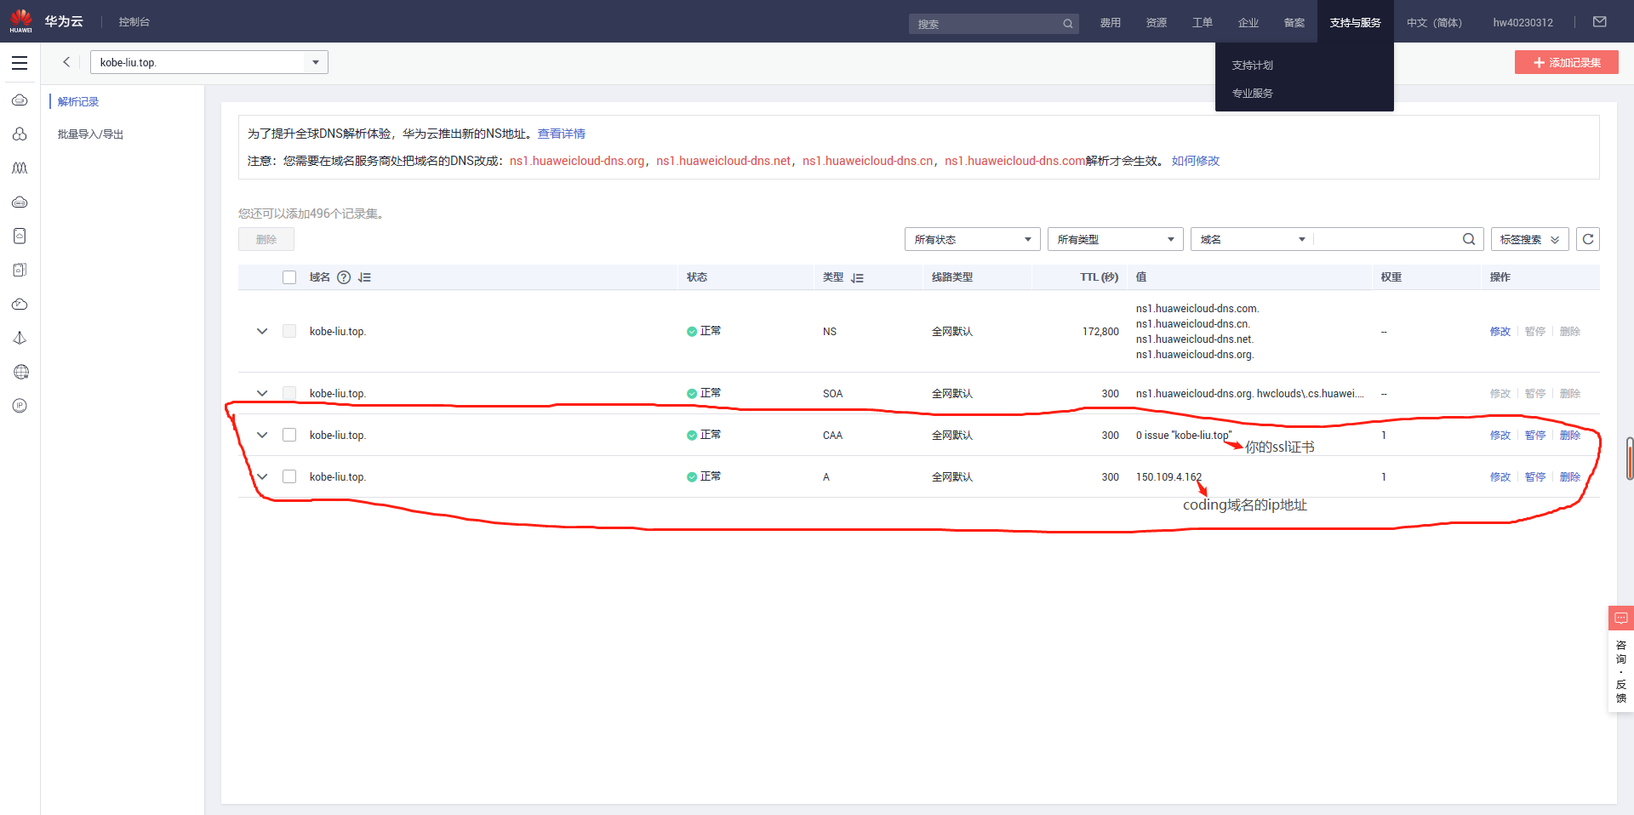Select 批量导入/导出 in the sidebar
Image resolution: width=1634 pixels, height=815 pixels.
(90, 134)
